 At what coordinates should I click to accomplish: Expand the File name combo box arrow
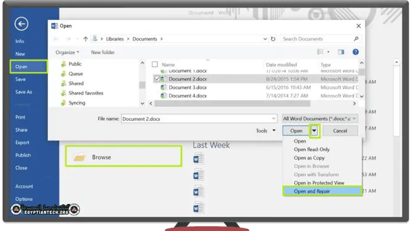(x=273, y=118)
